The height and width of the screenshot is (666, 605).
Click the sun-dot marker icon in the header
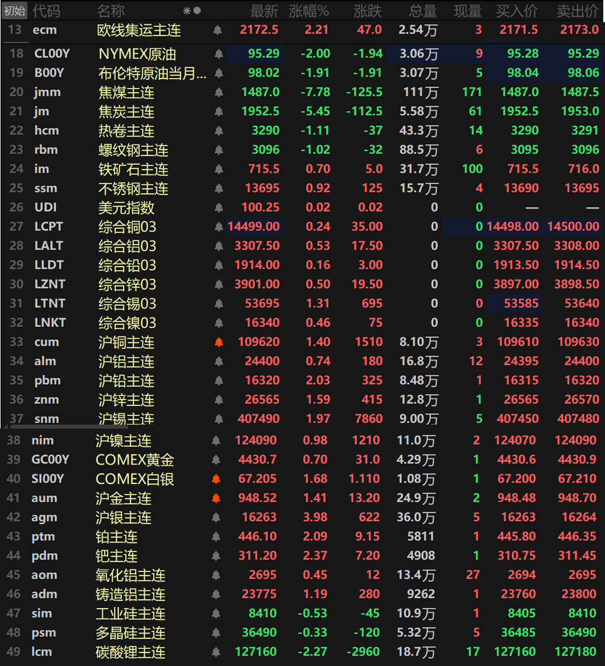192,11
